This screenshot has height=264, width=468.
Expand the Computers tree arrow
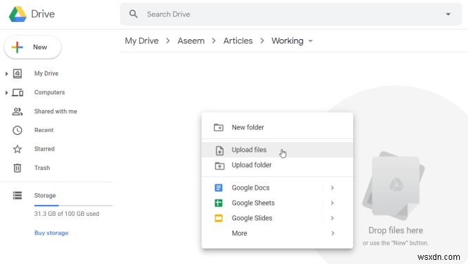(6, 93)
